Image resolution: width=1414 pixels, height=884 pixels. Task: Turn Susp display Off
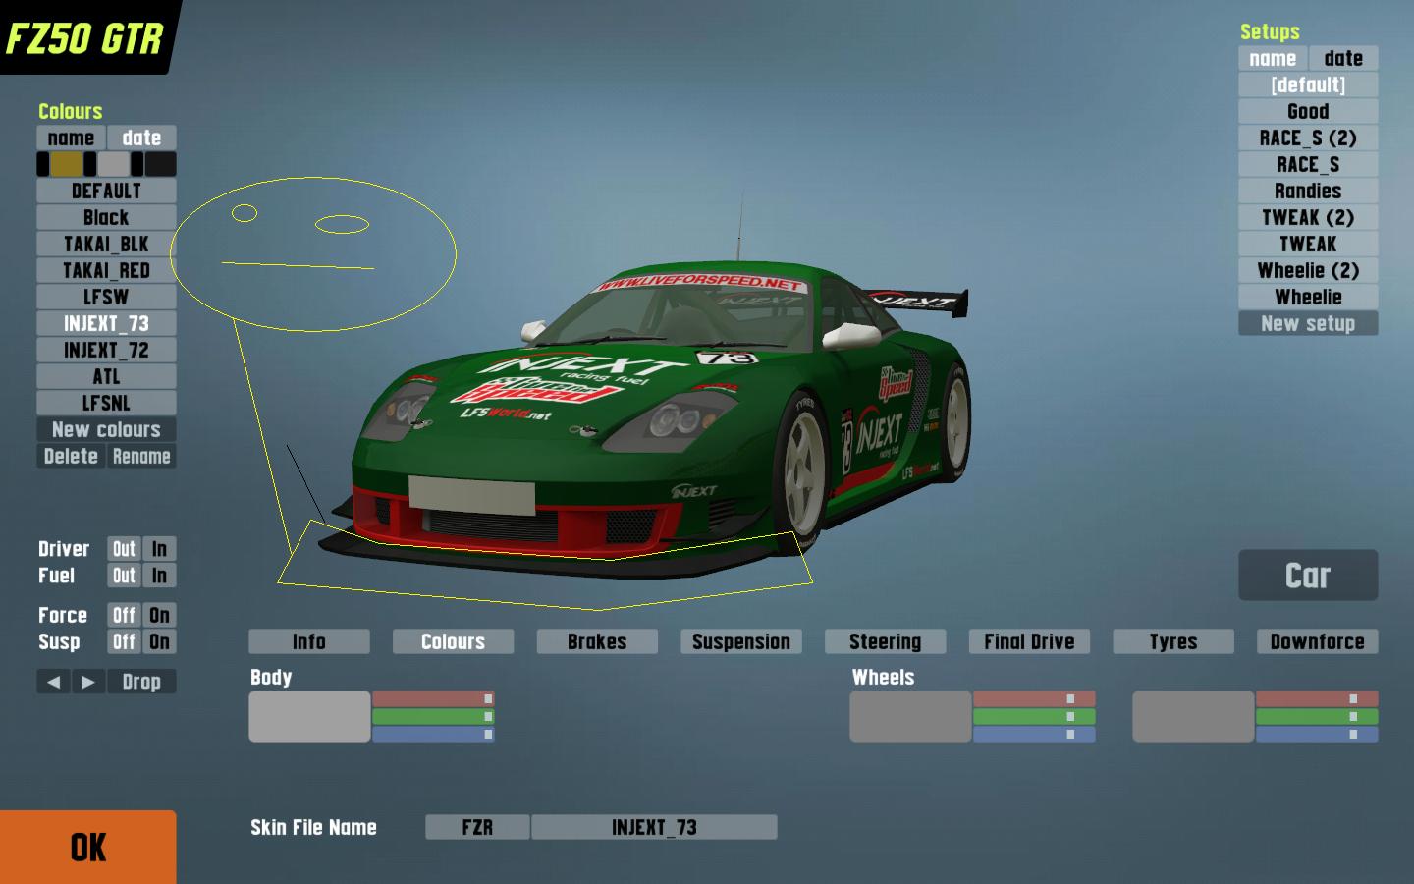tap(124, 641)
